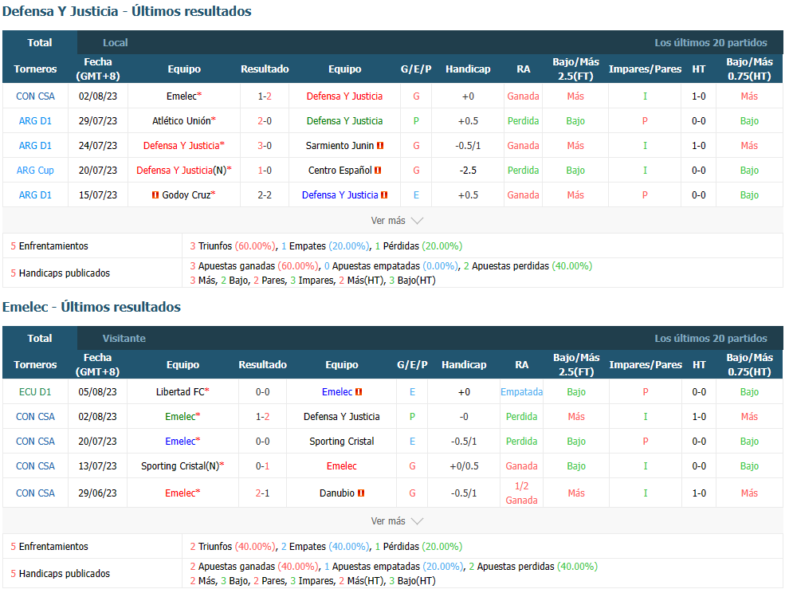Click the red card icon beside Danubio
Image resolution: width=789 pixels, height=593 pixels.
point(361,493)
